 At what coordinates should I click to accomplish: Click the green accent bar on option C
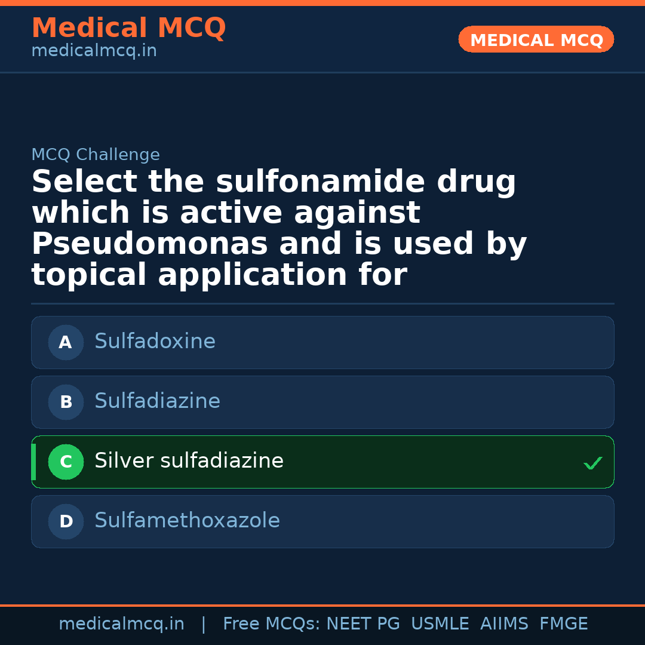[x=33, y=462]
